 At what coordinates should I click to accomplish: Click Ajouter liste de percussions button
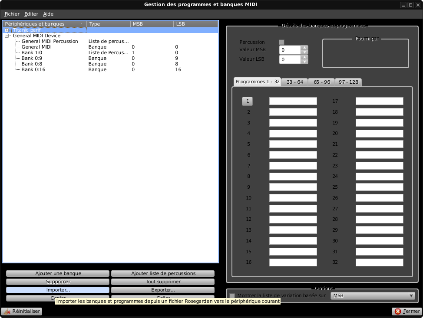point(163,273)
